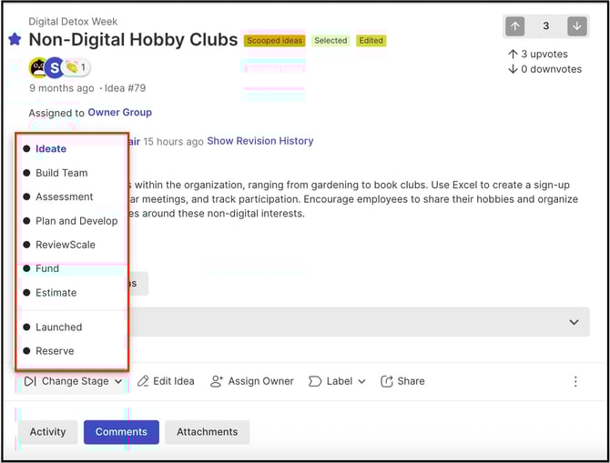Screen dimensions: 610x463
Task: Select the Launched stage option
Action: tap(59, 327)
